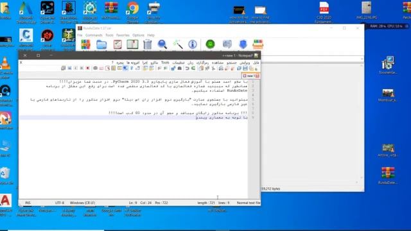This screenshot has width=411, height=231.
Task: Click WinRAR Delete trash can icon
Action: (148, 44)
